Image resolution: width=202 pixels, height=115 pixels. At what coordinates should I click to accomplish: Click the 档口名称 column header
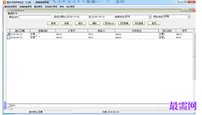pos(167,31)
